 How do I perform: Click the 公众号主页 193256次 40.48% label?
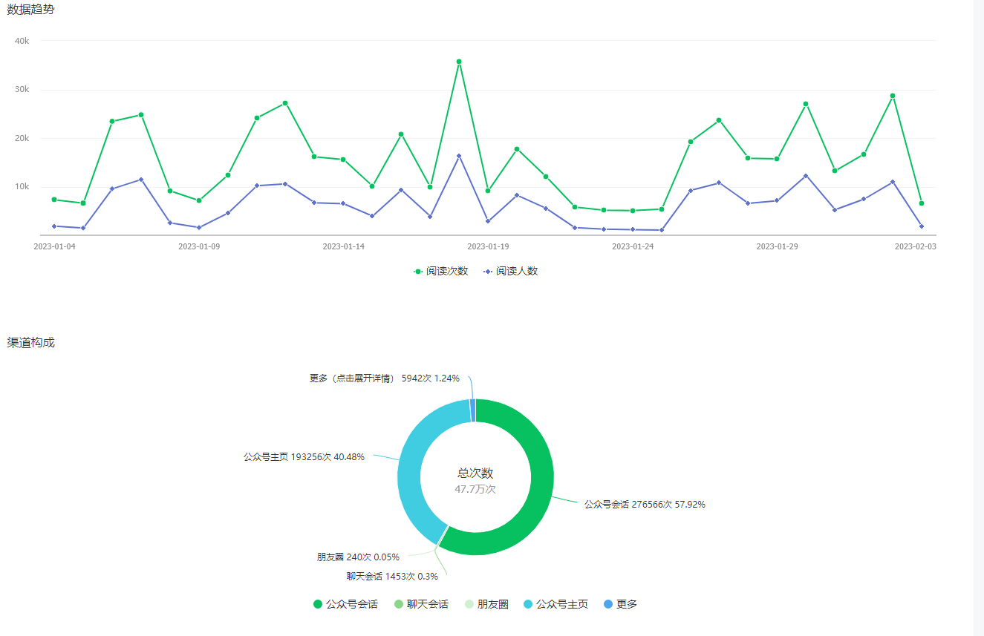tap(304, 457)
